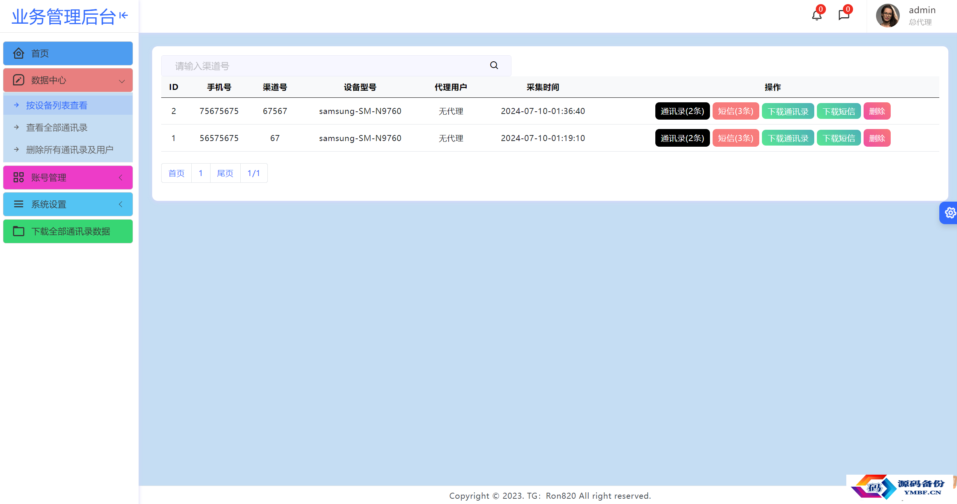Open the 数据中心 menu
The height and width of the screenshot is (504, 957).
[68, 80]
